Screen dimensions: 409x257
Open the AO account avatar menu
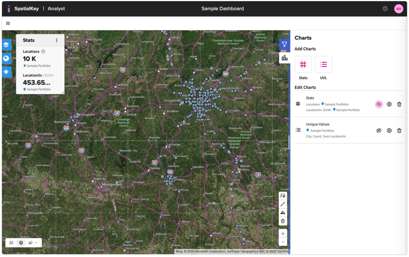point(398,8)
